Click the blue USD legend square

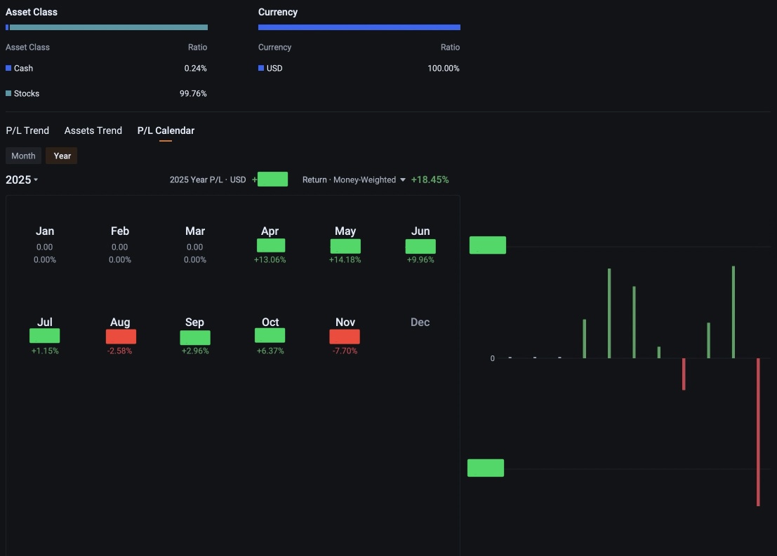(x=261, y=68)
